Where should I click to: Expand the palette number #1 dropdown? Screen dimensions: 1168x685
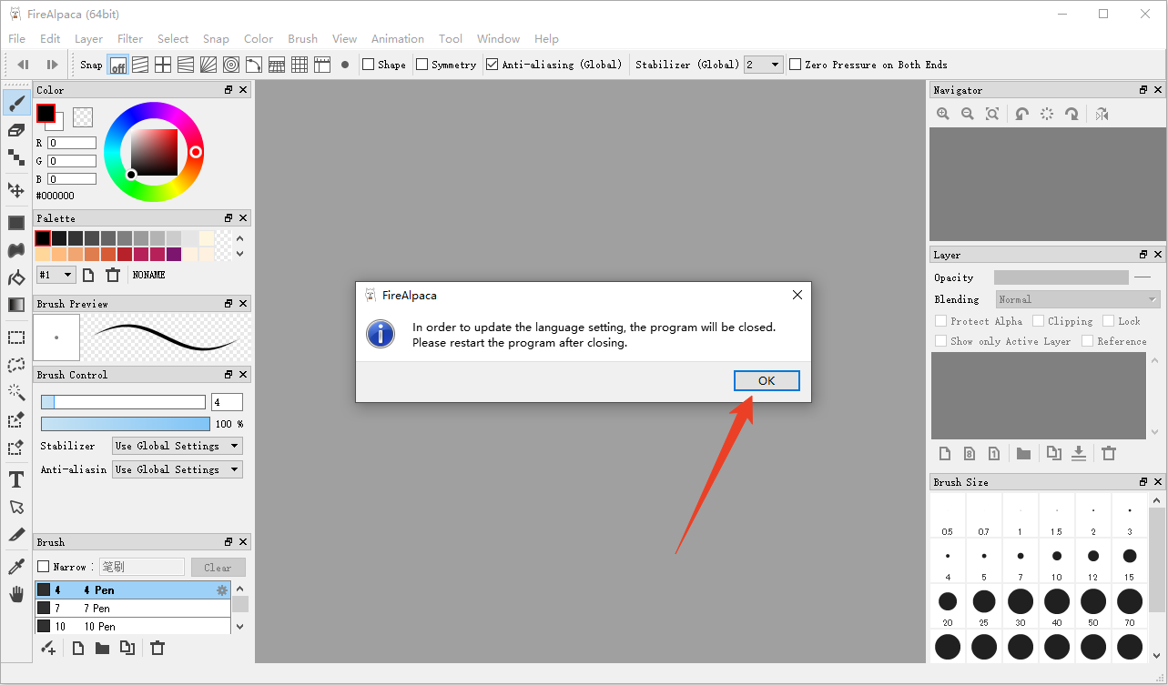point(56,275)
